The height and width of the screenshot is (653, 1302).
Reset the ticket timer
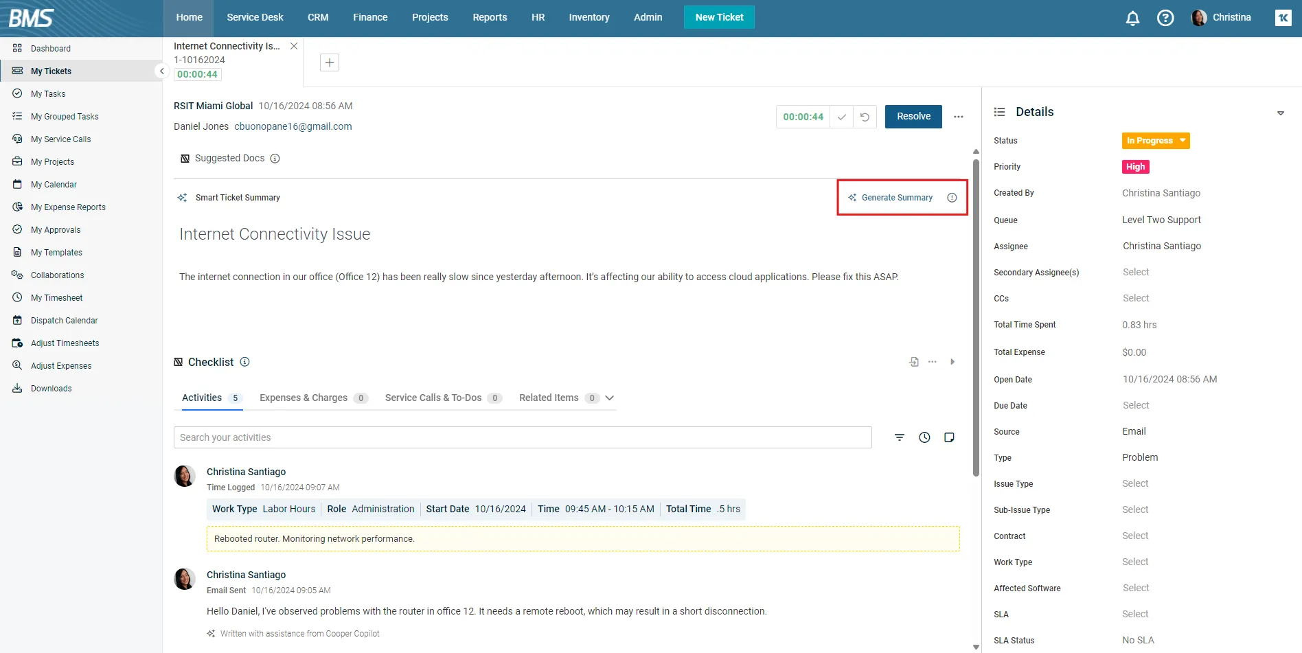(x=865, y=117)
